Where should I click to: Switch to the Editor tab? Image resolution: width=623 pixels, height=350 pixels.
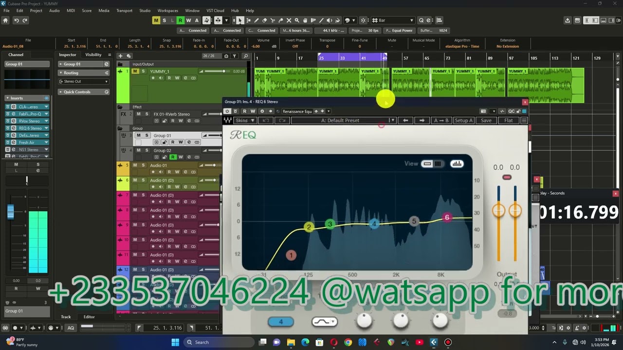89,316
